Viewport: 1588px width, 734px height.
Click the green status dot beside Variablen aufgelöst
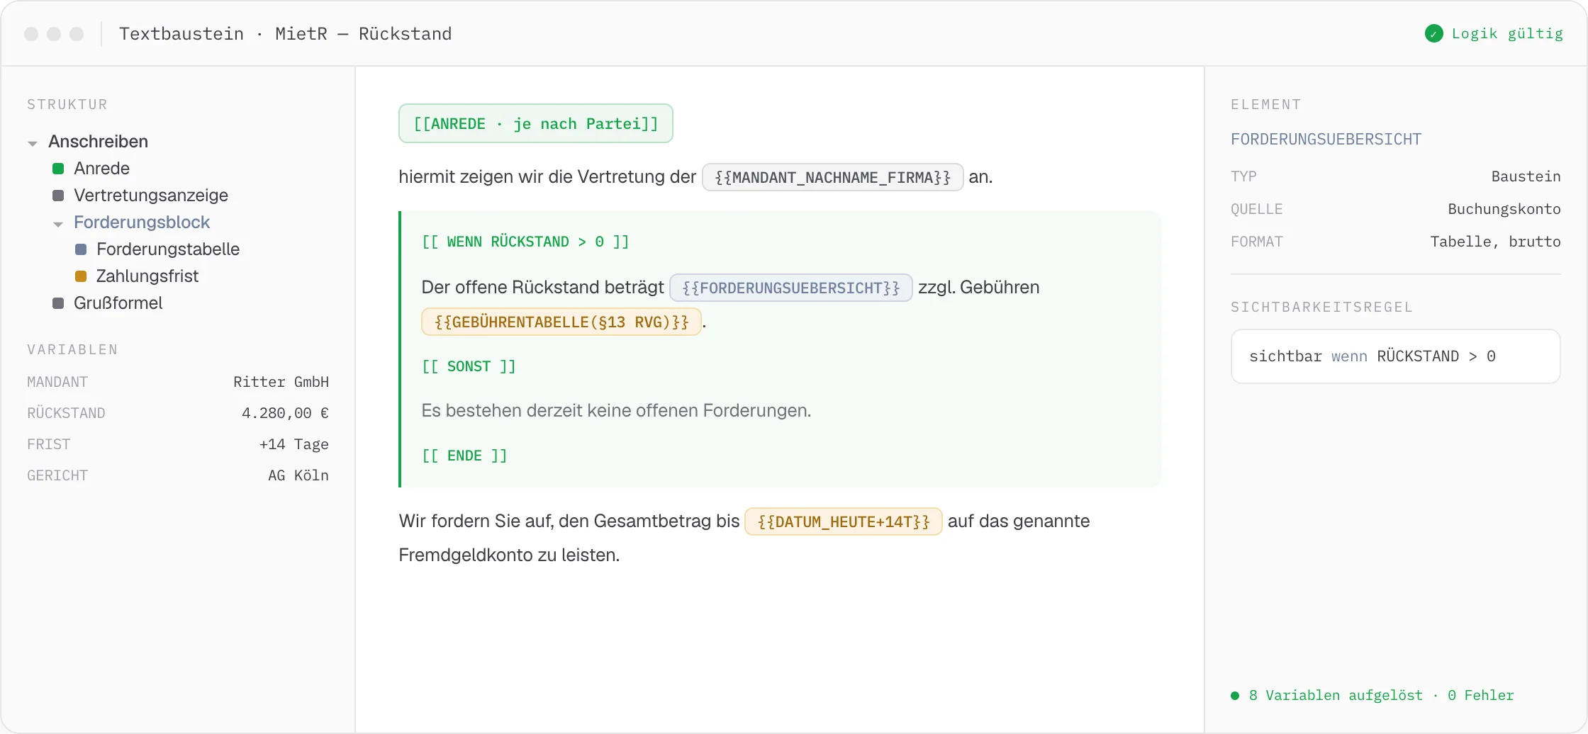coord(1235,696)
